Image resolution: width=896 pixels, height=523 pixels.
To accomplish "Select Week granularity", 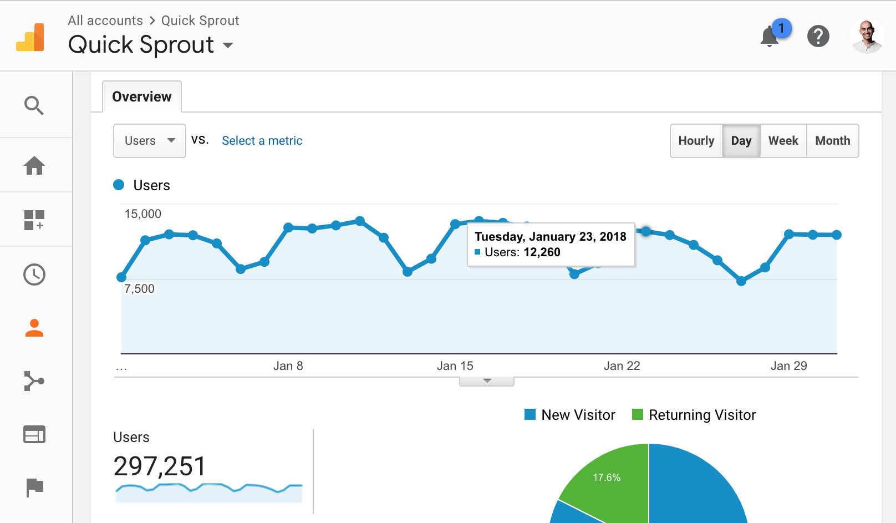I will (x=783, y=141).
